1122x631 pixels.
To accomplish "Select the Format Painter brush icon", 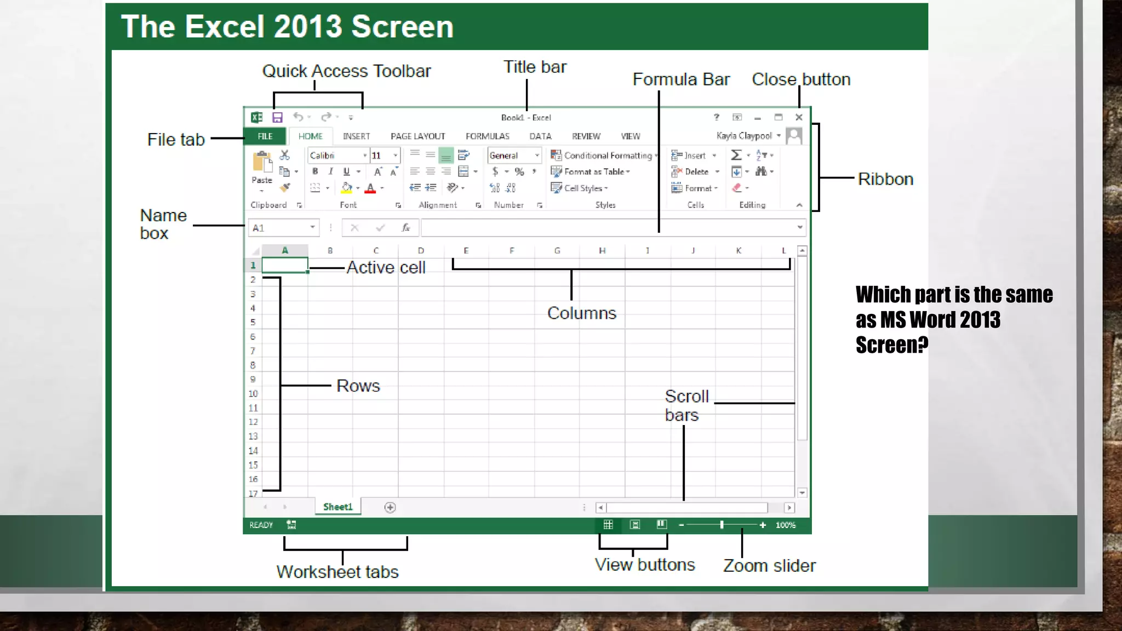I will (285, 188).
